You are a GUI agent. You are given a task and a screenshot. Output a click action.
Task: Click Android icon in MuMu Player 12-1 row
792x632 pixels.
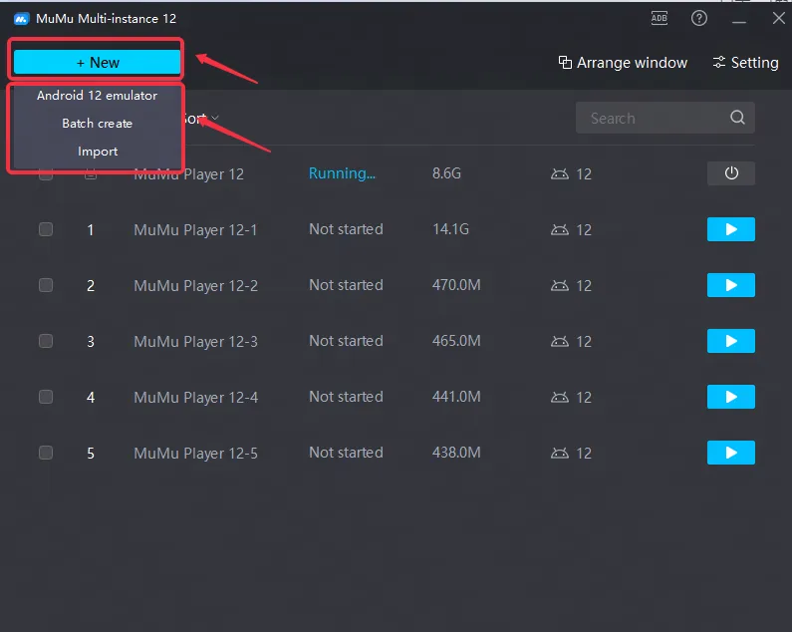pos(560,229)
